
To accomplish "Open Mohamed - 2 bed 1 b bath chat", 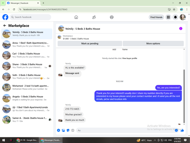I will coord(27,87).
